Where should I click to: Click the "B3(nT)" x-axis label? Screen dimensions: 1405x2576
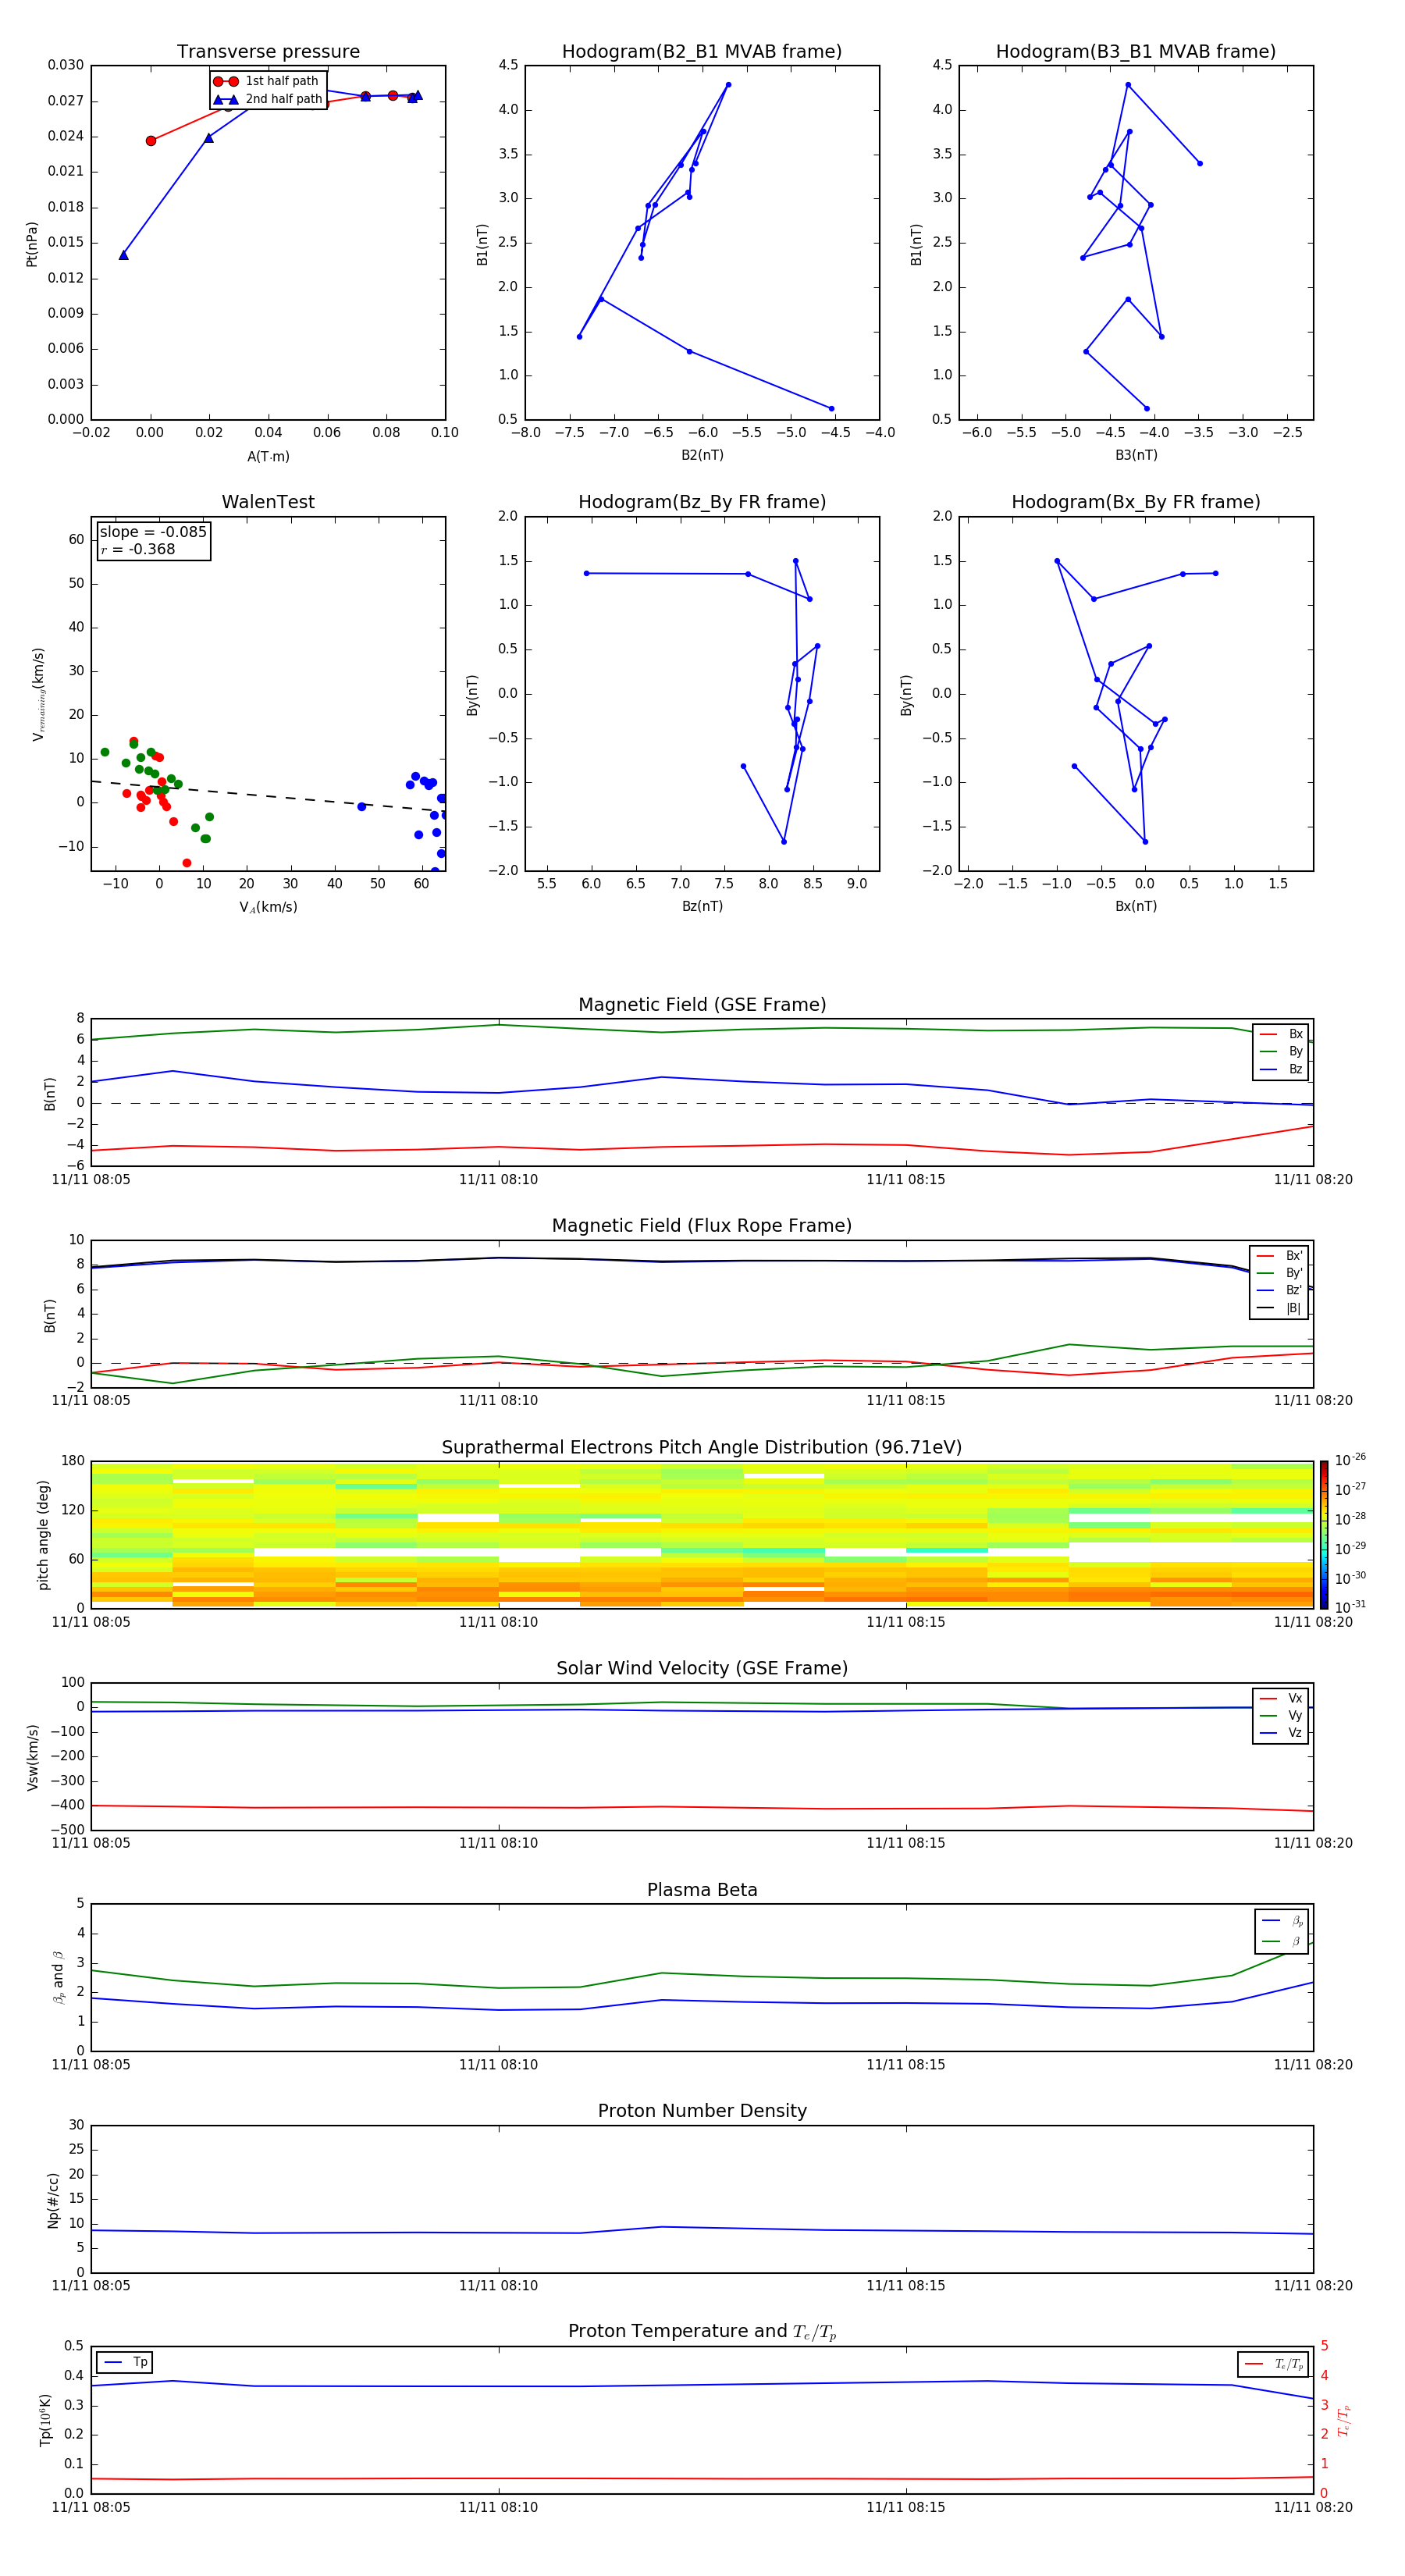click(1136, 456)
